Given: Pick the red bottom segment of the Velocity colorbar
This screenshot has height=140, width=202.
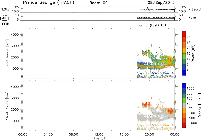Looking at the screenshot, I should pos(184,125).
